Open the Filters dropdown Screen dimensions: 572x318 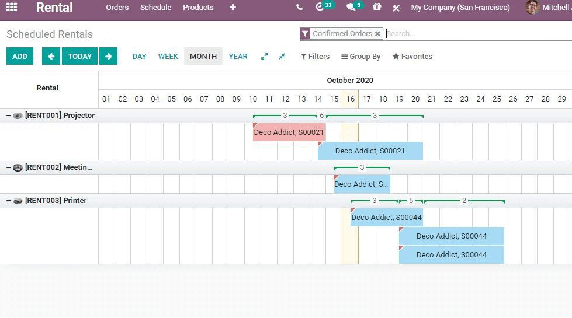(315, 57)
